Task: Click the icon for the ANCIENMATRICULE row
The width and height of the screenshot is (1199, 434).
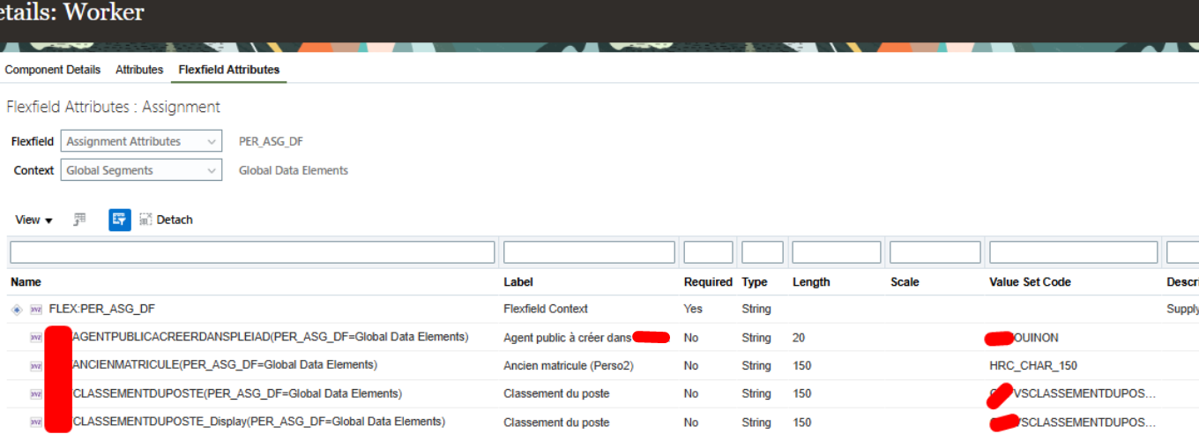Action: click(36, 366)
